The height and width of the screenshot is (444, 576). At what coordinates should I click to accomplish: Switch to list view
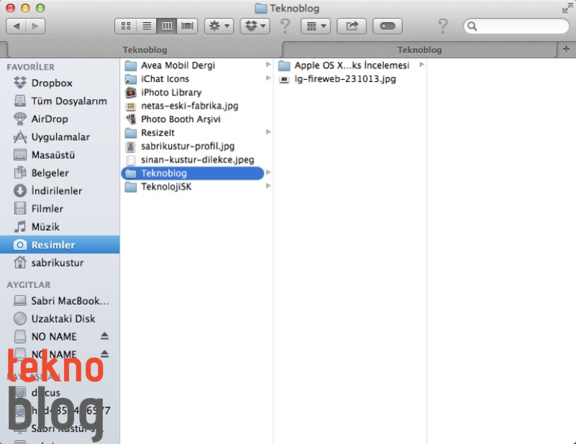coord(147,26)
